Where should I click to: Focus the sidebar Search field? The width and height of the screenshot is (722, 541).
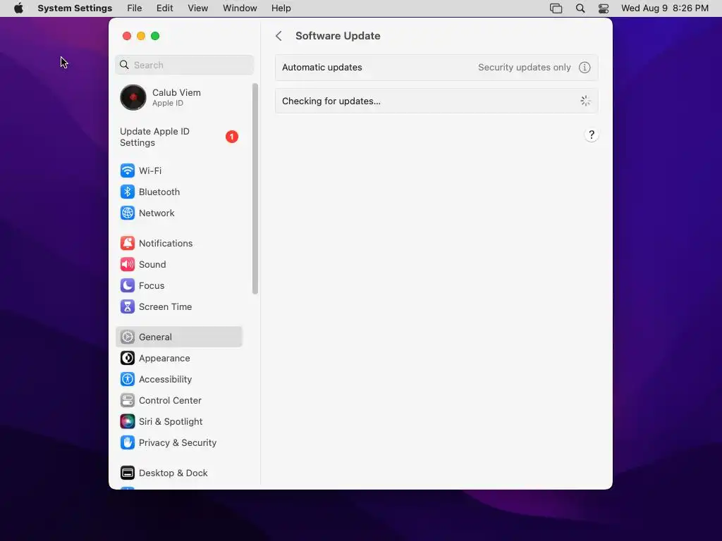(x=184, y=65)
